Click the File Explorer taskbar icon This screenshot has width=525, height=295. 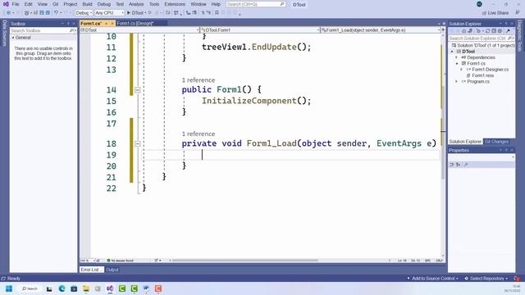pos(86,288)
